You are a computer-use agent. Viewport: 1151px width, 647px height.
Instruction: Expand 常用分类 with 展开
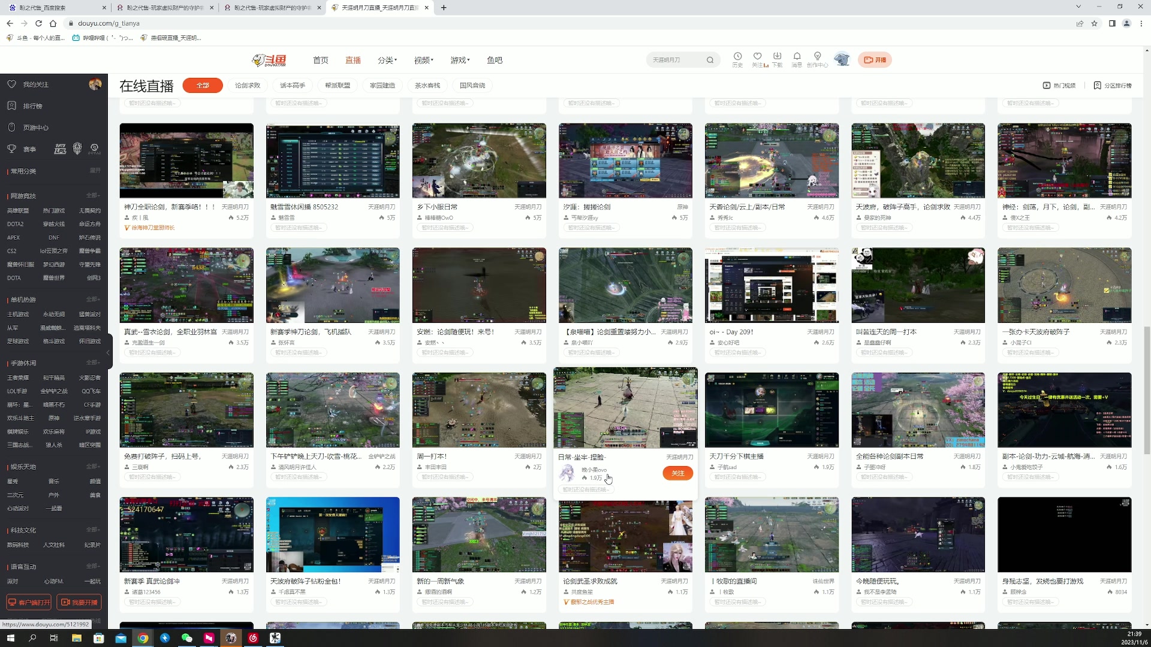tap(95, 171)
